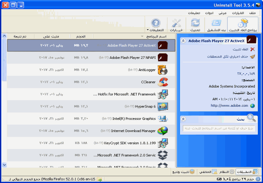Switch to النظام (System) tab
The height and width of the screenshot is (183, 263).
[227, 172]
